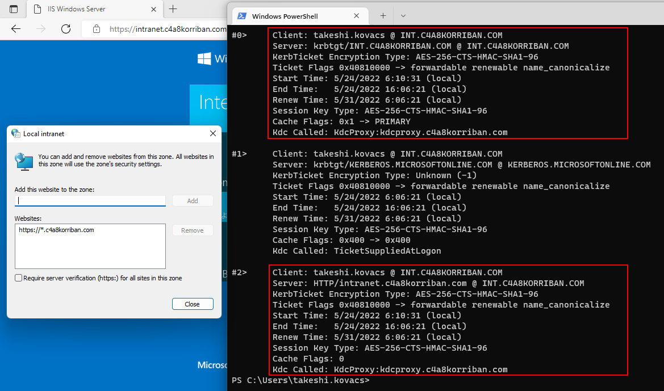Click 'Cache Flags: 0x400 -> 0x400' line
Screen dimensions: 664x391
341,240
